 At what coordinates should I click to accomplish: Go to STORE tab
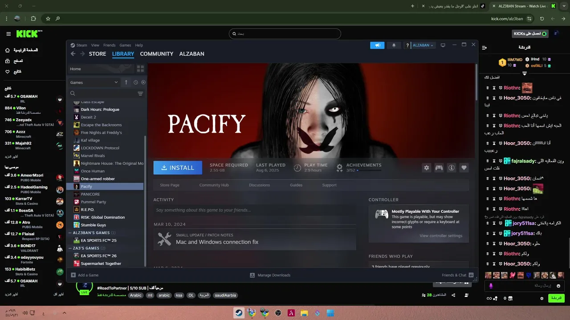pyautogui.click(x=98, y=54)
